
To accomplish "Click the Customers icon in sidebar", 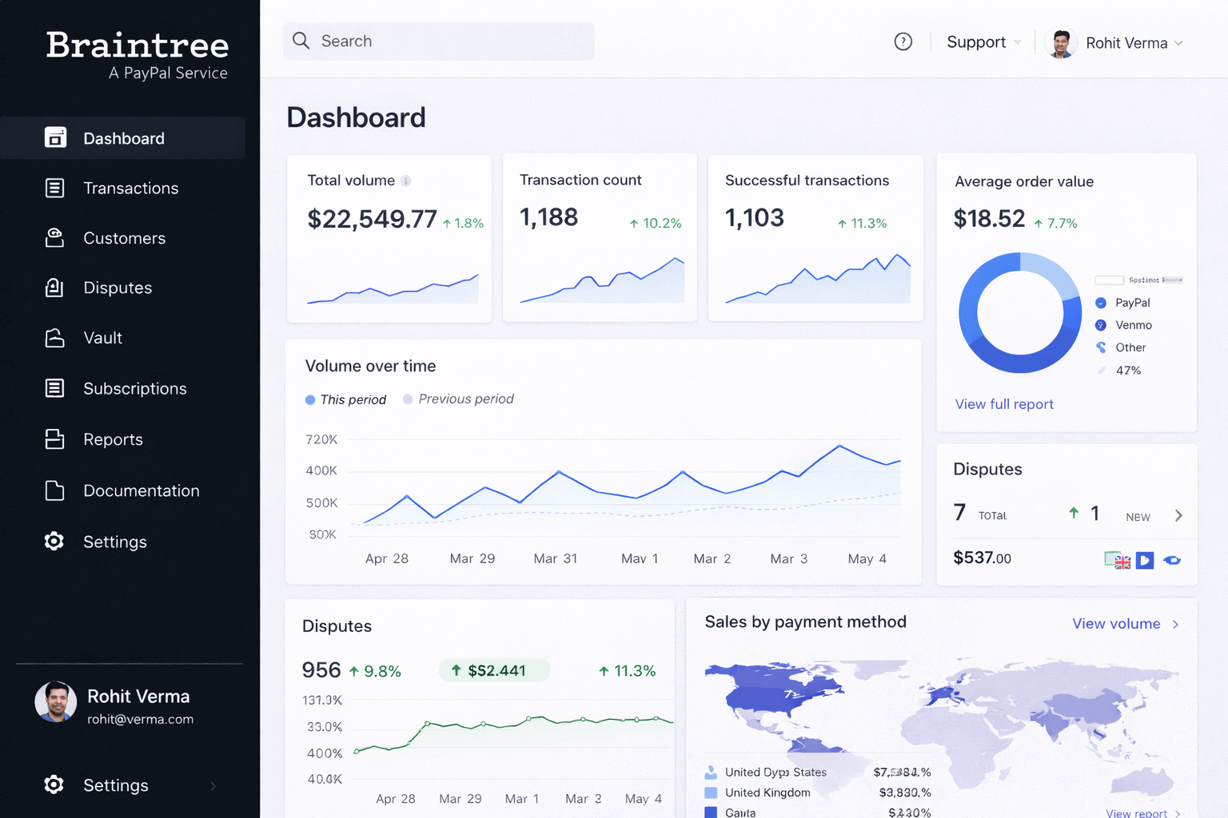I will pyautogui.click(x=54, y=238).
